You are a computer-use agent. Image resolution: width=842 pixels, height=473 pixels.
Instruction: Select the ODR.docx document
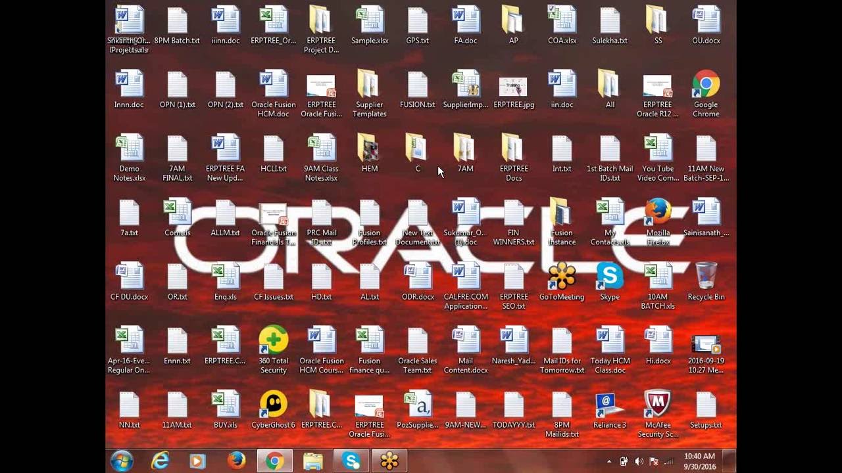(418, 282)
